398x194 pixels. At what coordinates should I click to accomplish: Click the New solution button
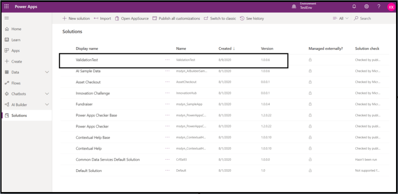click(76, 19)
